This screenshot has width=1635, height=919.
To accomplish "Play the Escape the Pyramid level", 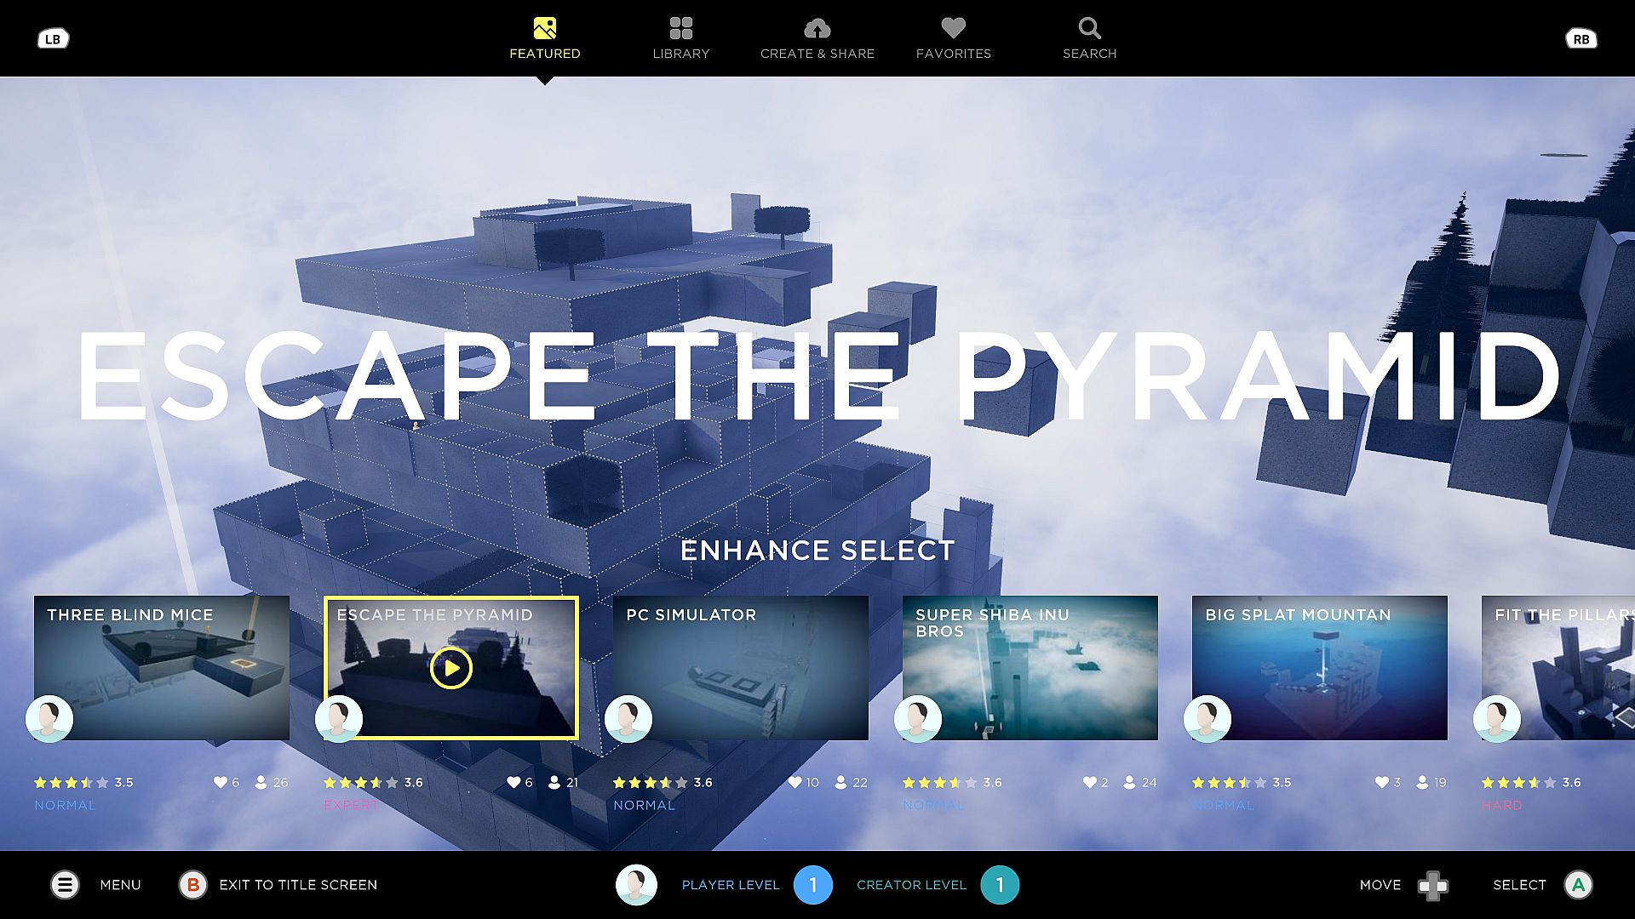I will tap(450, 668).
